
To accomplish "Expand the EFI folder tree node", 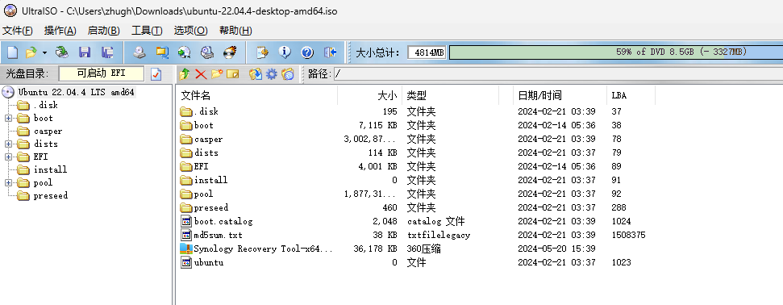I will (x=9, y=157).
